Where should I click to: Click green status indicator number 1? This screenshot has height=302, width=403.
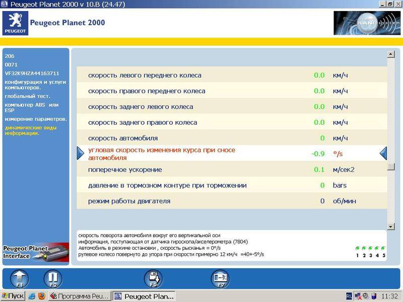tap(358, 249)
